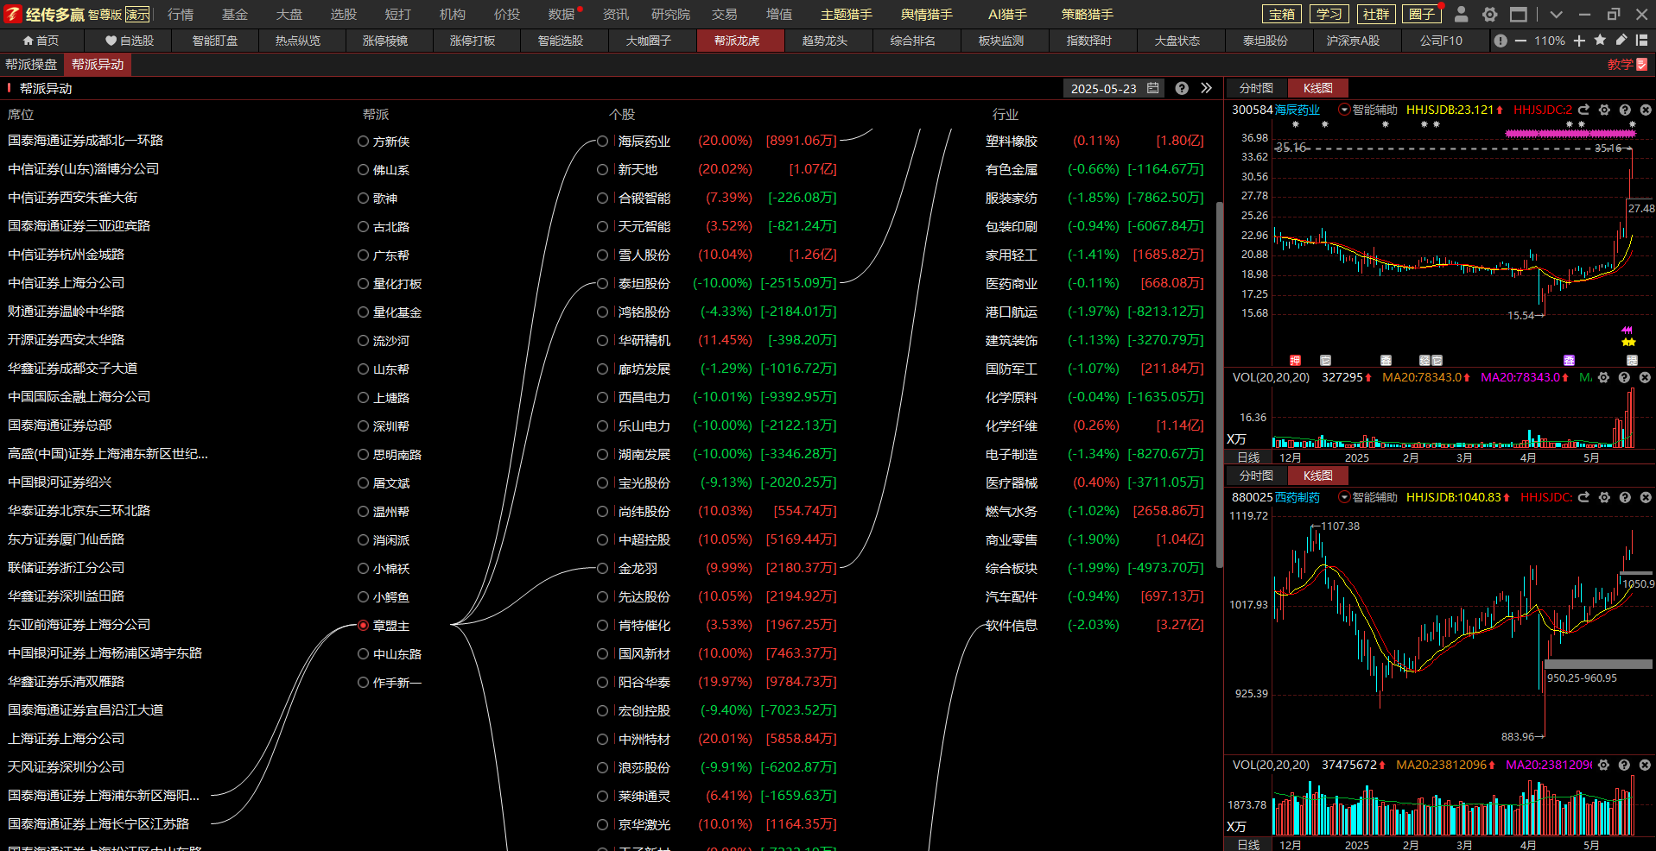Viewport: 1656px width, 851px height.
Task: Click the 演示 demo button
Action: point(137,15)
